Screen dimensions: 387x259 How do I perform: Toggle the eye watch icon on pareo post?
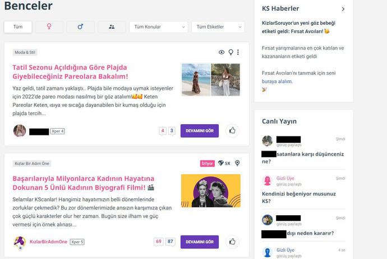222,52
